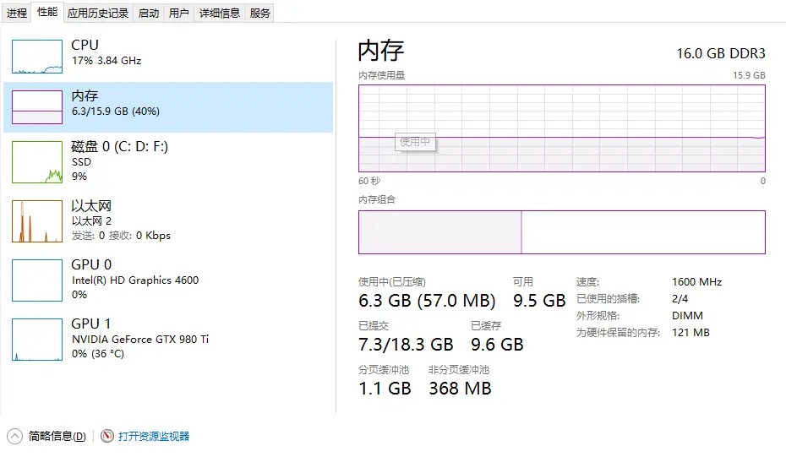This screenshot has height=457, width=786.
Task: Click the 简略信息 button text
Action: click(x=57, y=436)
